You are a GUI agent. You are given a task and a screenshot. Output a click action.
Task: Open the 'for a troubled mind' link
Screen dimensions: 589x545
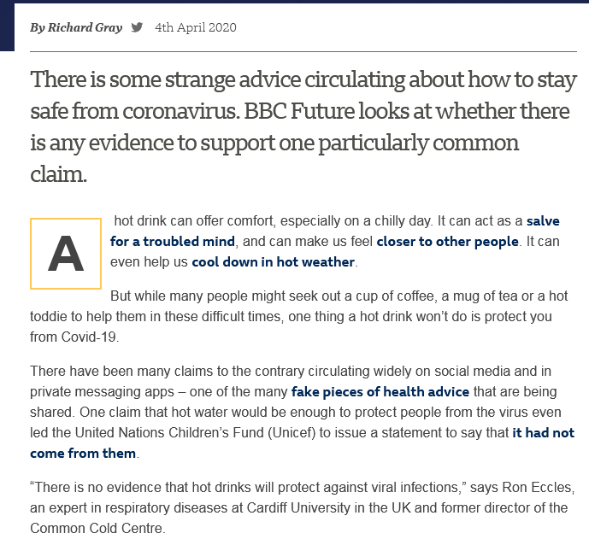click(x=173, y=242)
